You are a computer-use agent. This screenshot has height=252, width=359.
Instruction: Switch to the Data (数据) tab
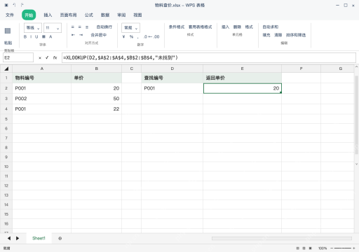coord(105,15)
